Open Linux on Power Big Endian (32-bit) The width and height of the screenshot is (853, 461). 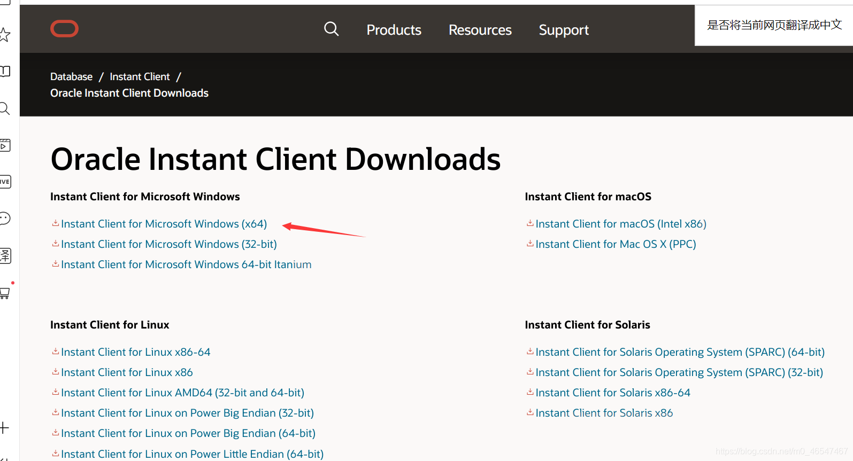[x=187, y=413]
